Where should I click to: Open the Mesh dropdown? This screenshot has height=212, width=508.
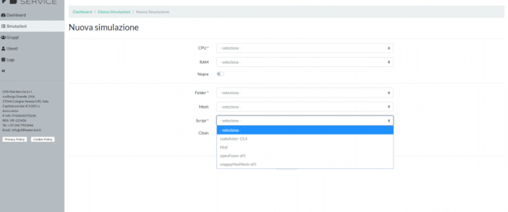(x=305, y=107)
